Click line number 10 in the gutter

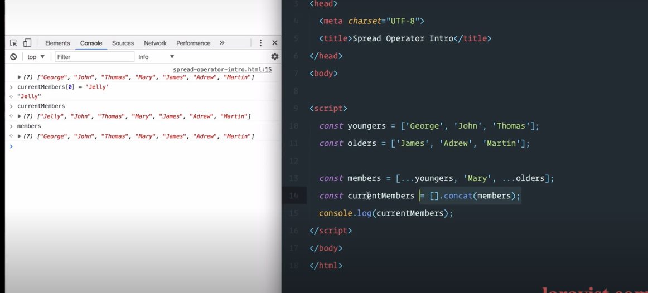point(293,126)
